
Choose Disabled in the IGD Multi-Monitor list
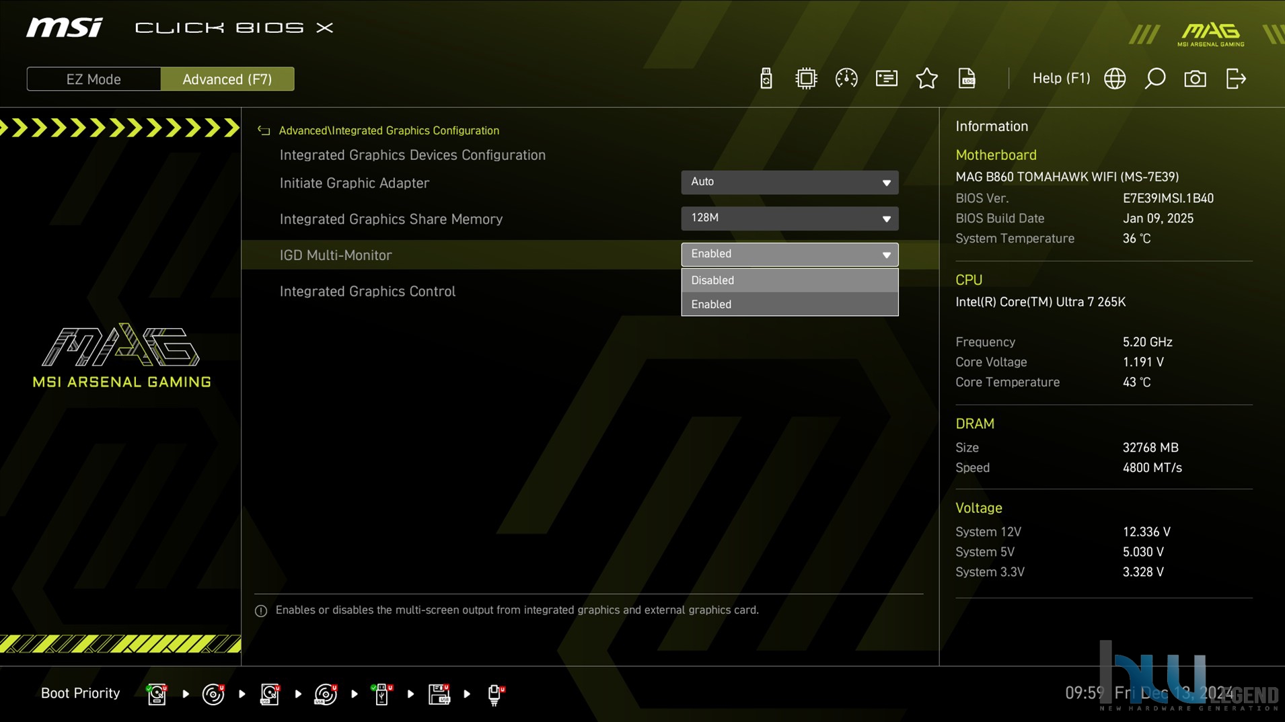tap(789, 280)
